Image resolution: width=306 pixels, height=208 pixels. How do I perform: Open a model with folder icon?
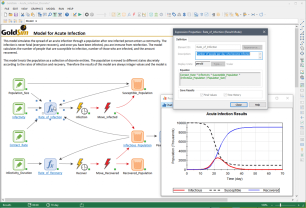10,14
